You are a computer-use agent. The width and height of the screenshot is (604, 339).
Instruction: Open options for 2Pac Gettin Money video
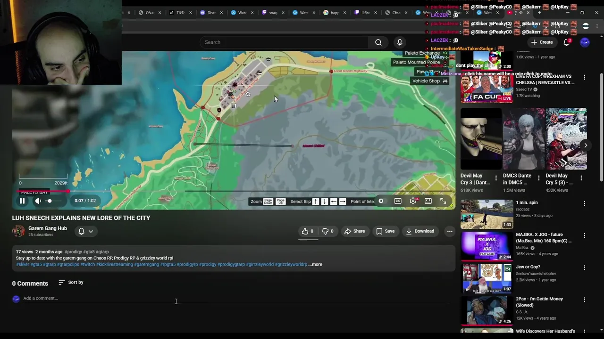pyautogui.click(x=584, y=299)
